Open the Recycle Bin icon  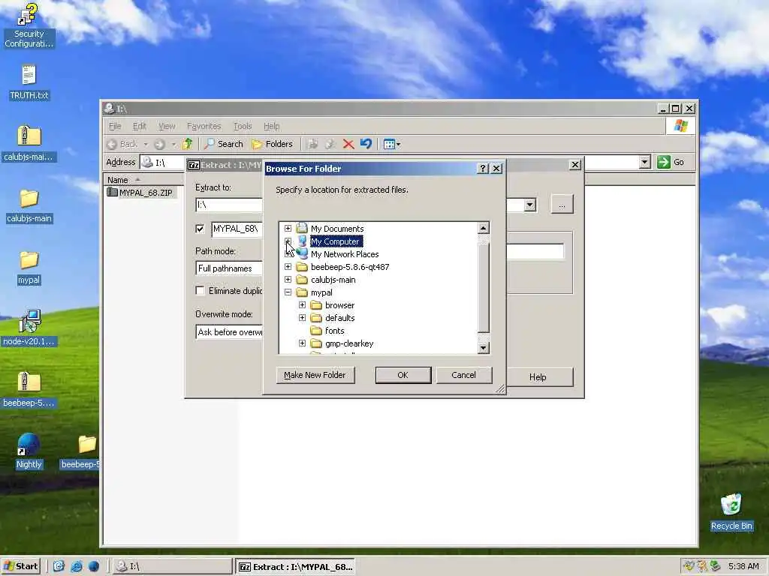pos(731,505)
